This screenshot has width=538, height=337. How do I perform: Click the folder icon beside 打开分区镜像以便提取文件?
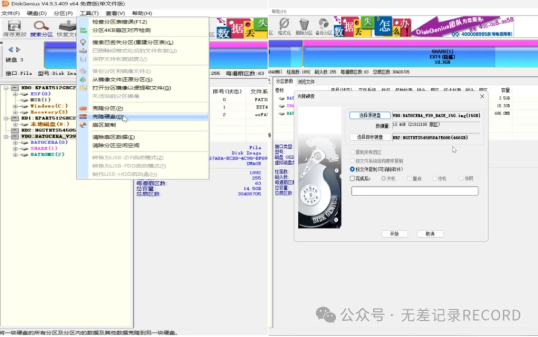pyautogui.click(x=84, y=87)
